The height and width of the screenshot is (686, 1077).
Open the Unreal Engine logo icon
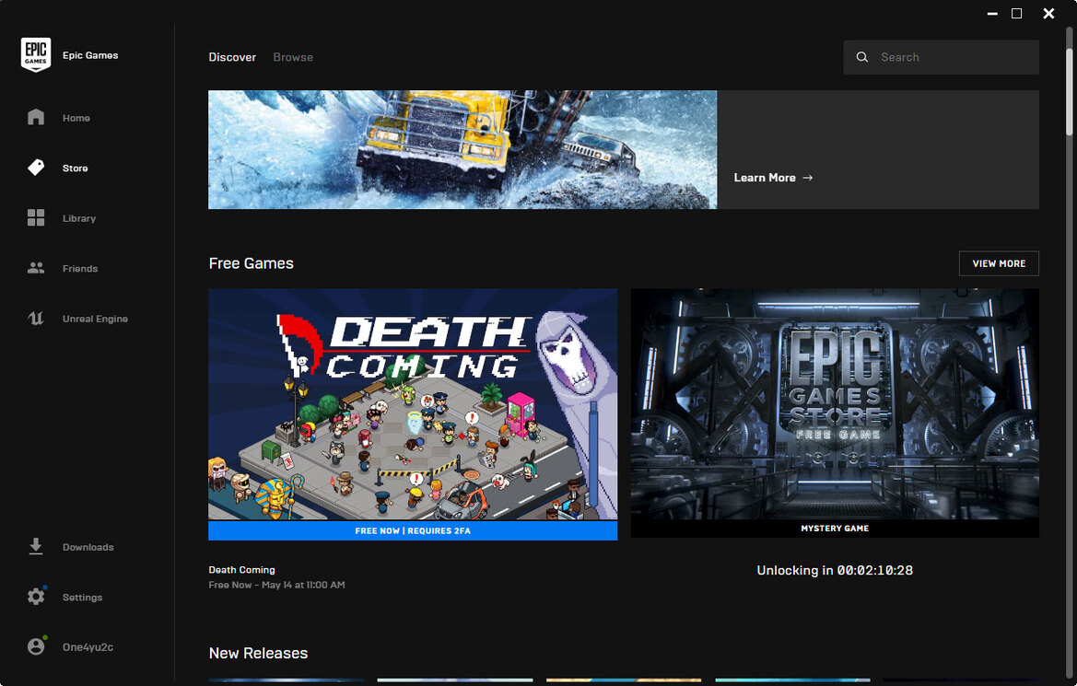pos(36,318)
